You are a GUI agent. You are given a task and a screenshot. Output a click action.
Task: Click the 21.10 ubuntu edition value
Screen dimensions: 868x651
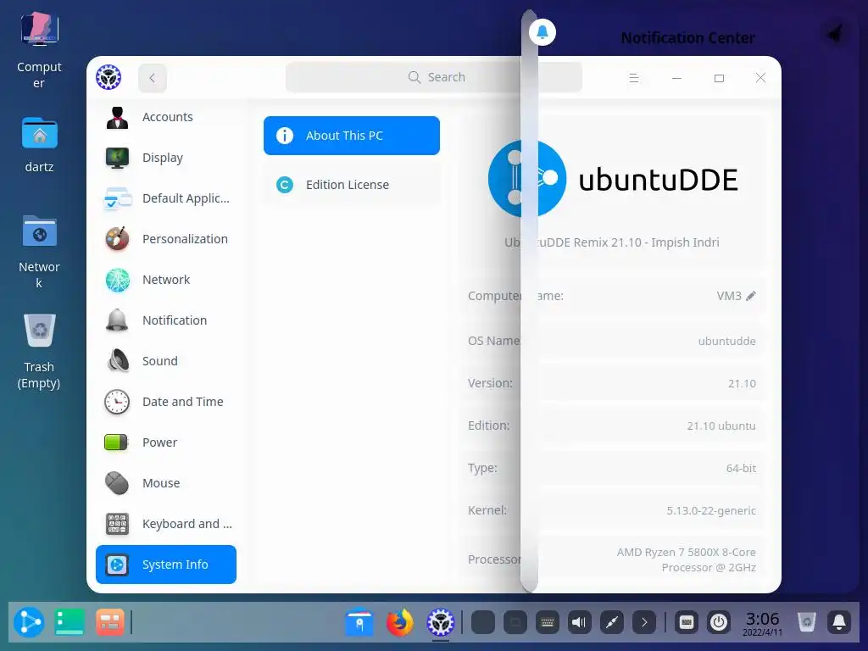pyautogui.click(x=721, y=426)
